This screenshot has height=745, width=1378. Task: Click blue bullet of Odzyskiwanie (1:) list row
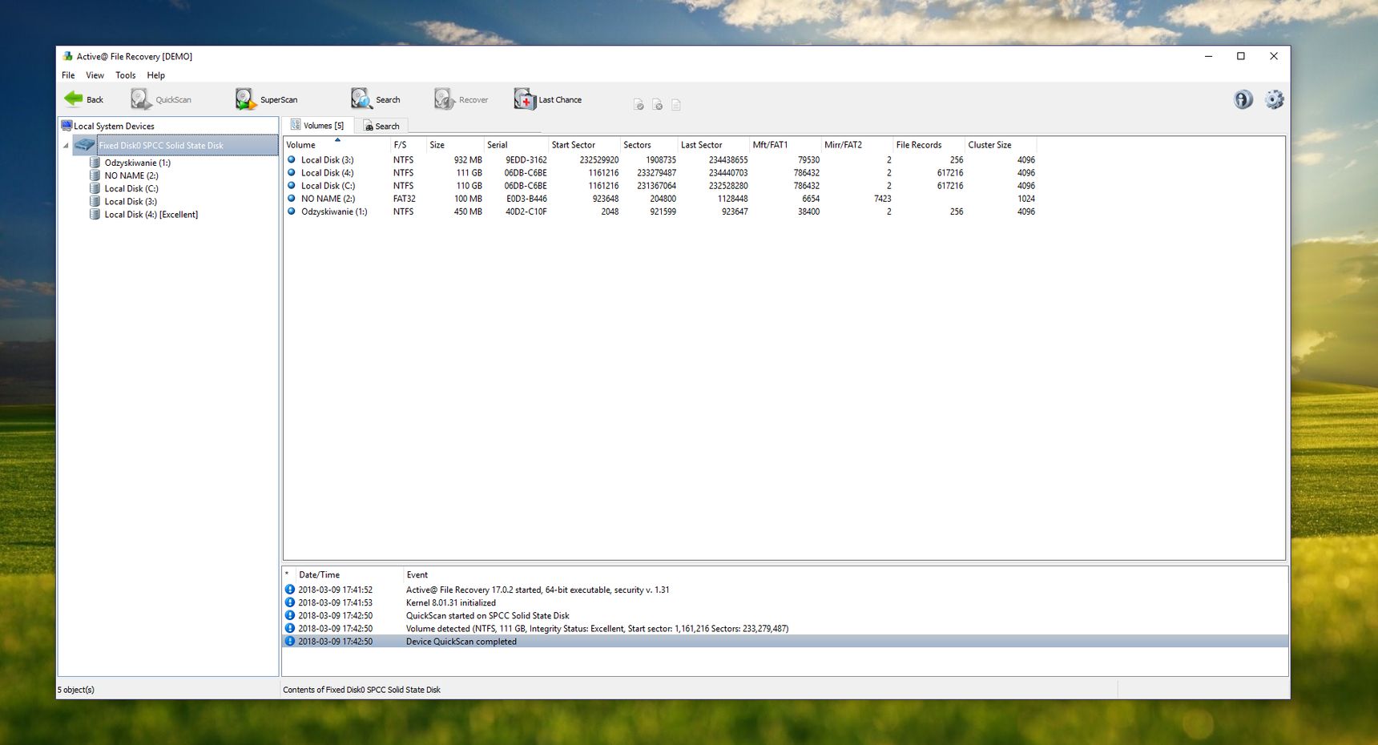292,211
